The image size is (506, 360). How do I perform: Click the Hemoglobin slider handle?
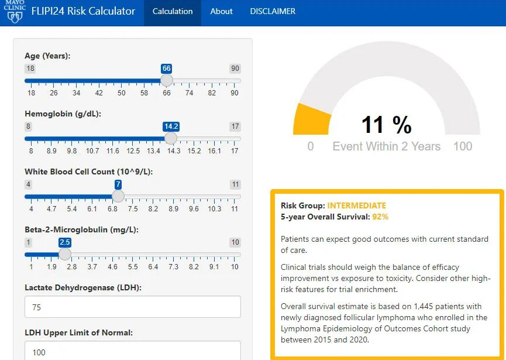171,138
